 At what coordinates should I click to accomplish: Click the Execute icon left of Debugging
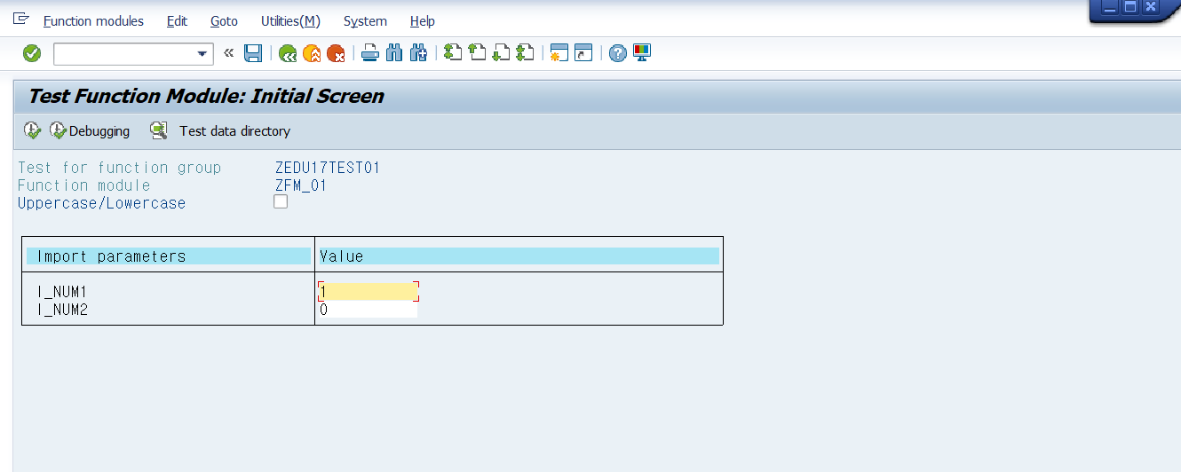click(32, 130)
